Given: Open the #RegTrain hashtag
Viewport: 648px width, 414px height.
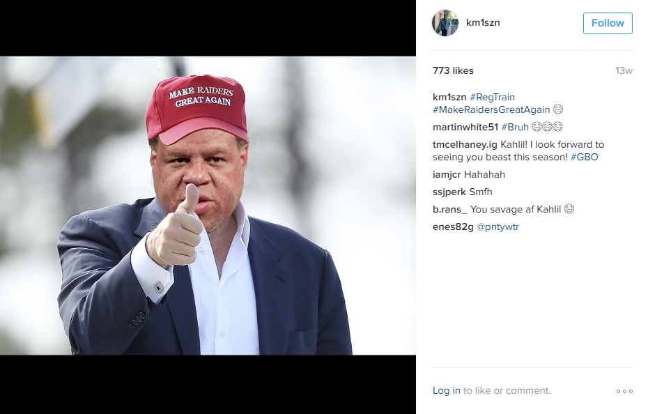Looking at the screenshot, I should 492,97.
